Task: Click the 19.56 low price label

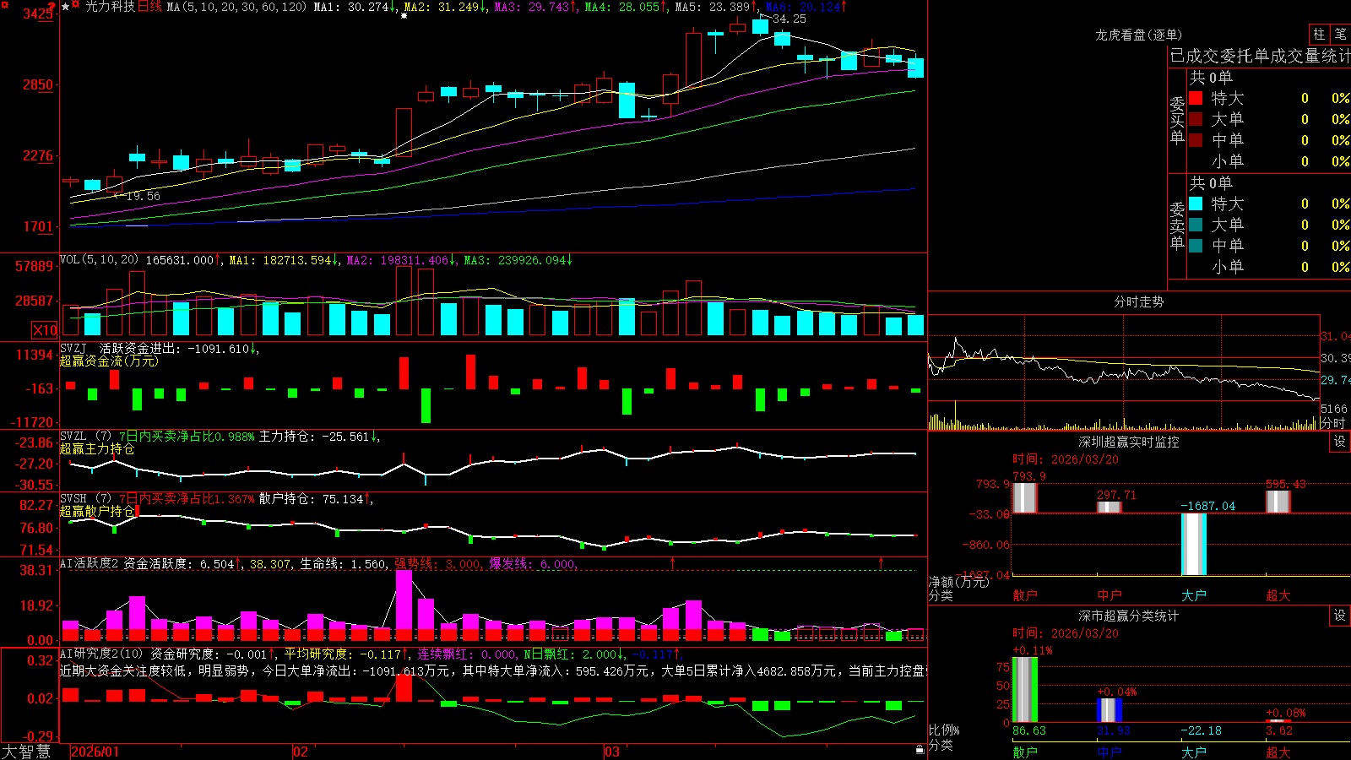Action: tap(144, 196)
